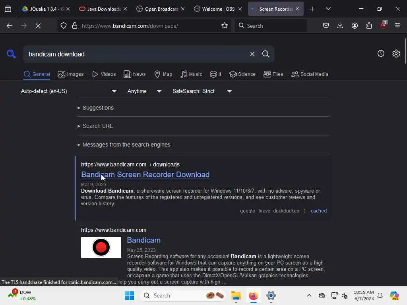Open Anytime time range dropdown
407x305 pixels.
pyautogui.click(x=145, y=91)
